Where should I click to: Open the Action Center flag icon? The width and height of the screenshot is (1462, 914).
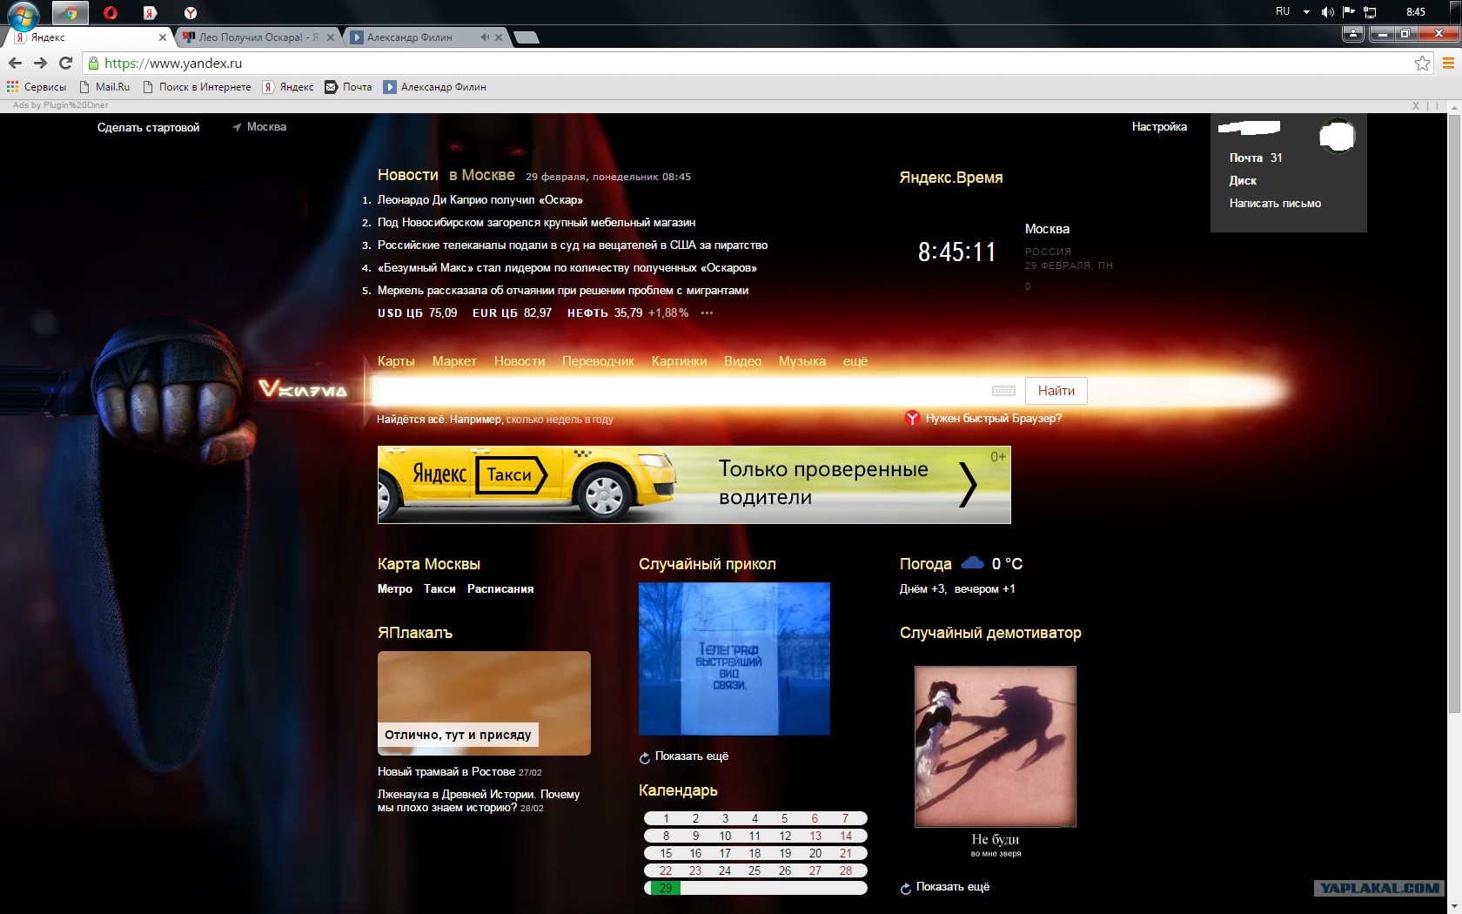[x=1348, y=12]
